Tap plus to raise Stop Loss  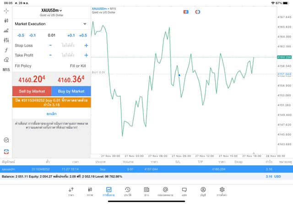tap(86, 46)
